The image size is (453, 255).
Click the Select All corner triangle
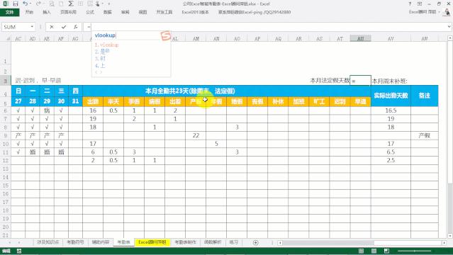point(8,38)
